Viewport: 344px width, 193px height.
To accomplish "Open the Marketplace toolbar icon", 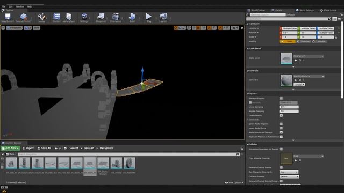I will (x=69, y=18).
